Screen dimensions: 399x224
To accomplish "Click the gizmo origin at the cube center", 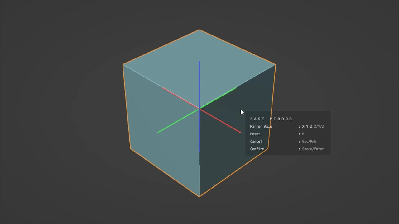I will pos(199,109).
